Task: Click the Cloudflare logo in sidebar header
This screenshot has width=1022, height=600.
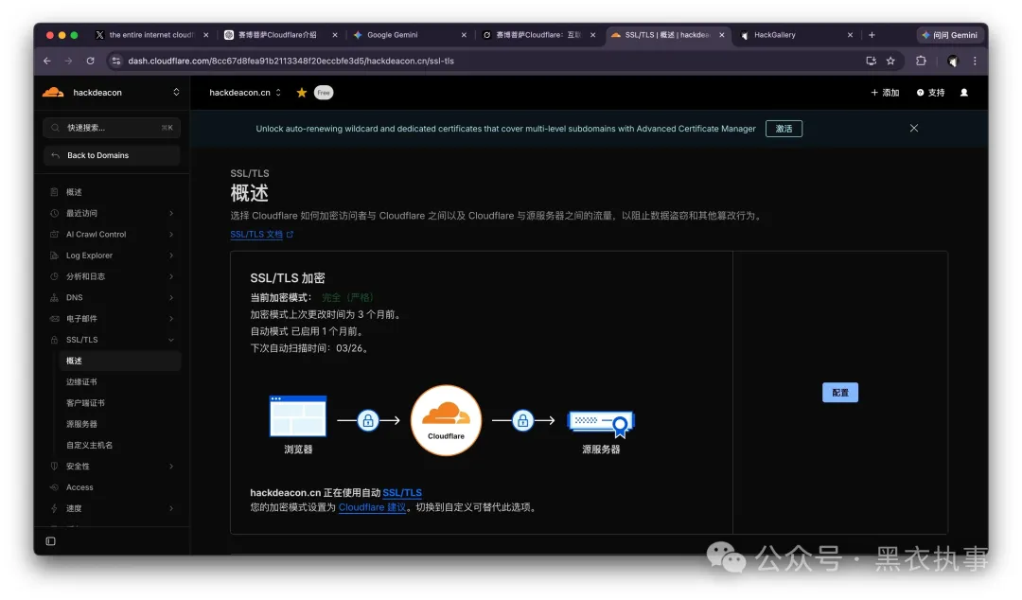Action: (x=53, y=93)
